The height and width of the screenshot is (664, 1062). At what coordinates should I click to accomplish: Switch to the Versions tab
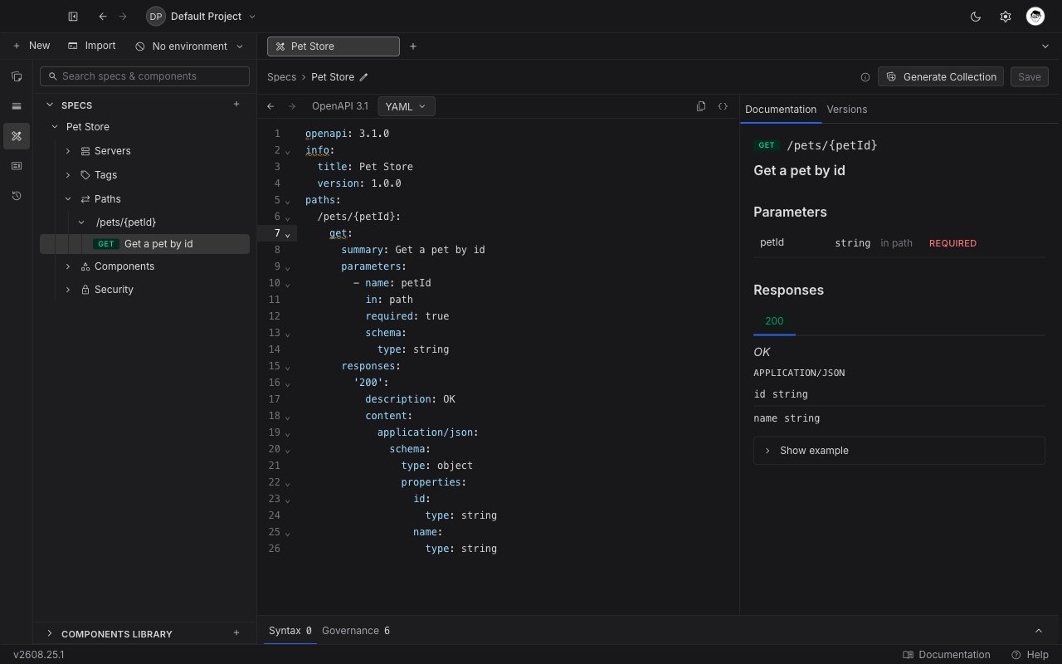click(x=846, y=109)
